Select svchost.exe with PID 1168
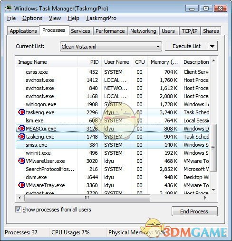Viewport: 232px width, 241px height. click(x=113, y=96)
